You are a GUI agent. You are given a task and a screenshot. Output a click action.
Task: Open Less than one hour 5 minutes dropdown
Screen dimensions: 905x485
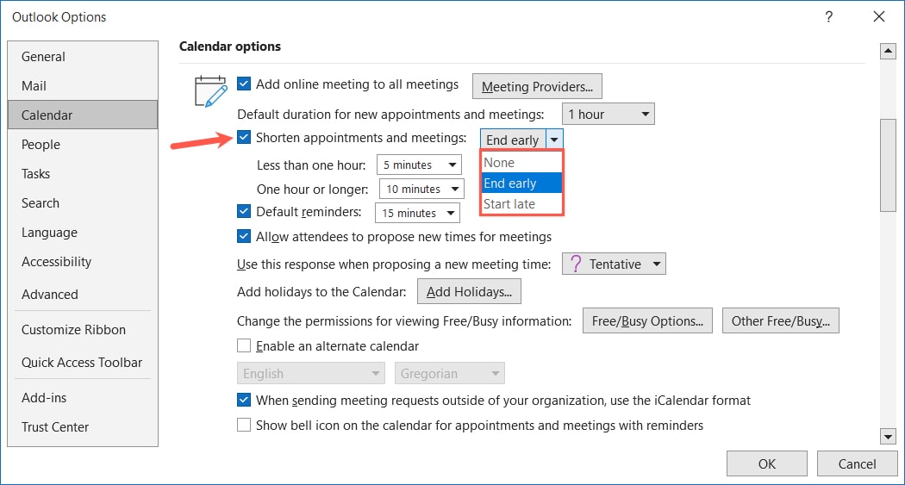point(419,165)
